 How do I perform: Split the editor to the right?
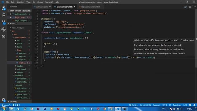190,7
